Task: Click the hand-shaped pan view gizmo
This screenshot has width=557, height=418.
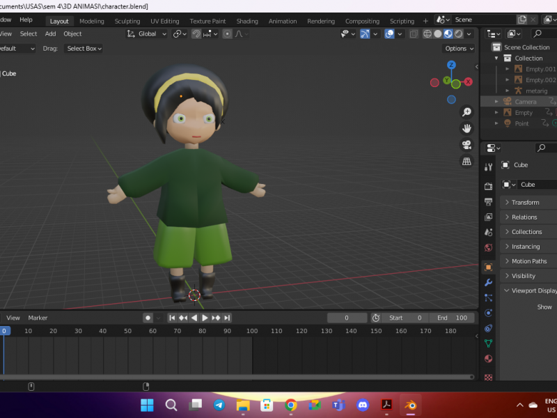Action: (466, 128)
